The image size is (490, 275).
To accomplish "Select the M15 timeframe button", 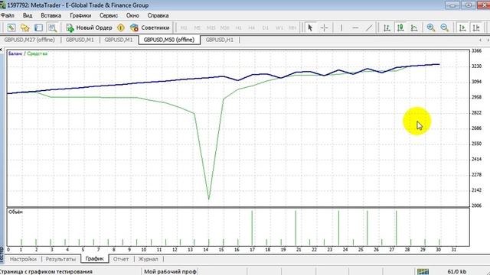I will (211, 27).
